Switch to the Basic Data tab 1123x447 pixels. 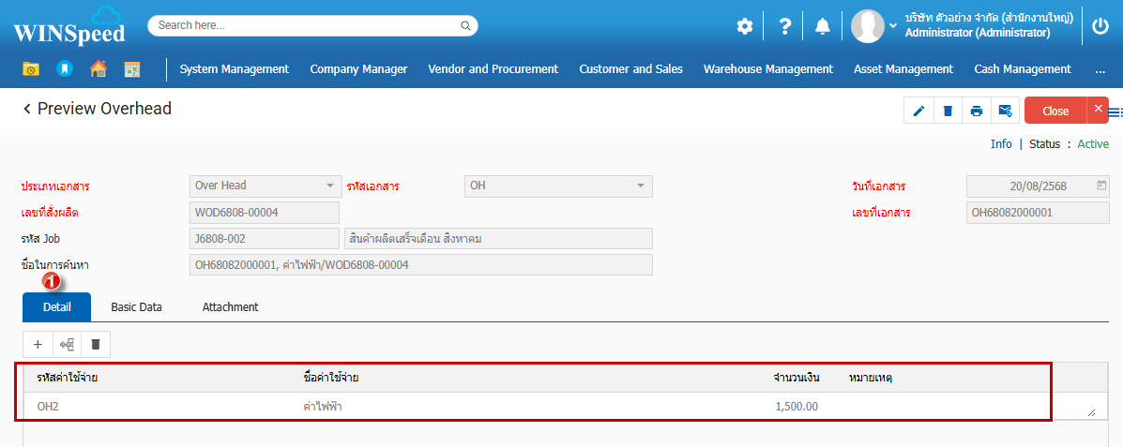coord(136,306)
